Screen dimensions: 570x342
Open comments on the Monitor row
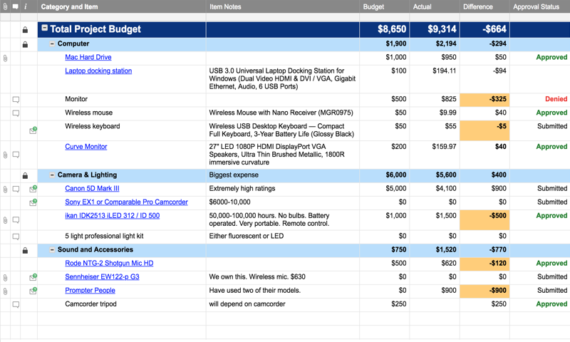click(x=16, y=100)
